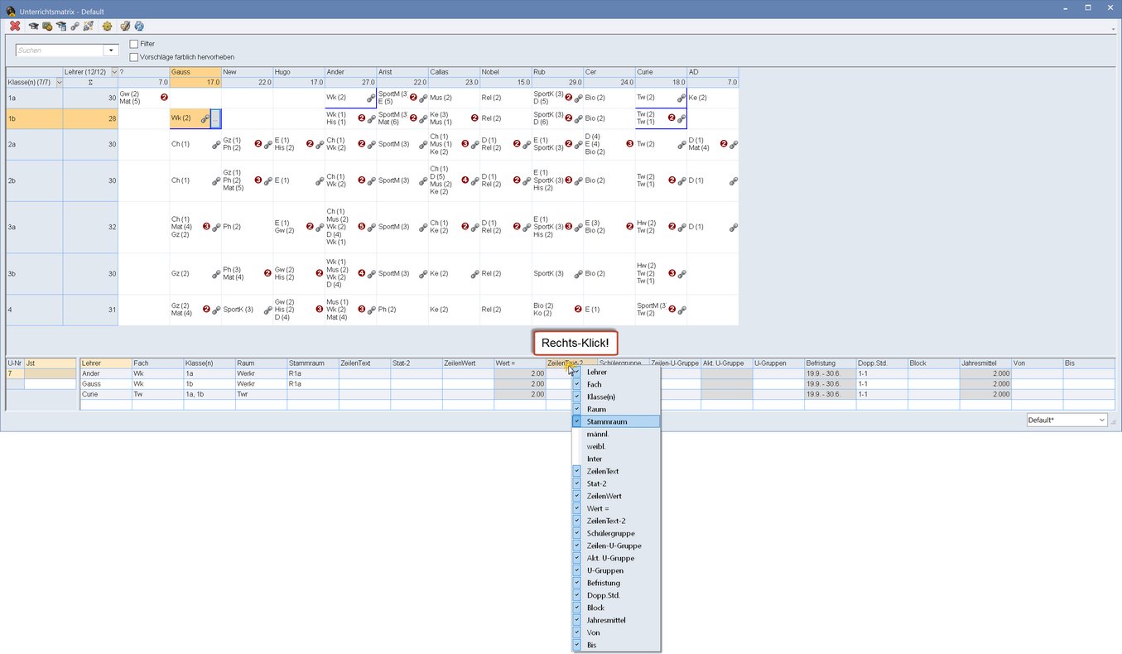Enable the Filter checkbox

click(134, 44)
